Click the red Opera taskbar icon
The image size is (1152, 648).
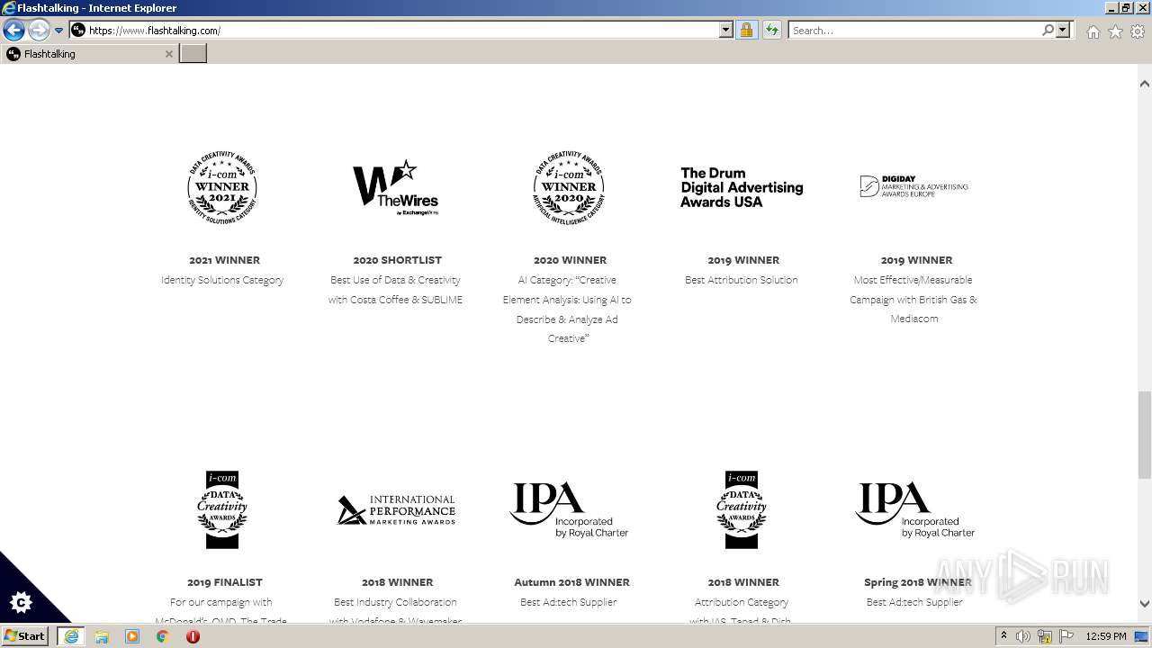point(193,636)
